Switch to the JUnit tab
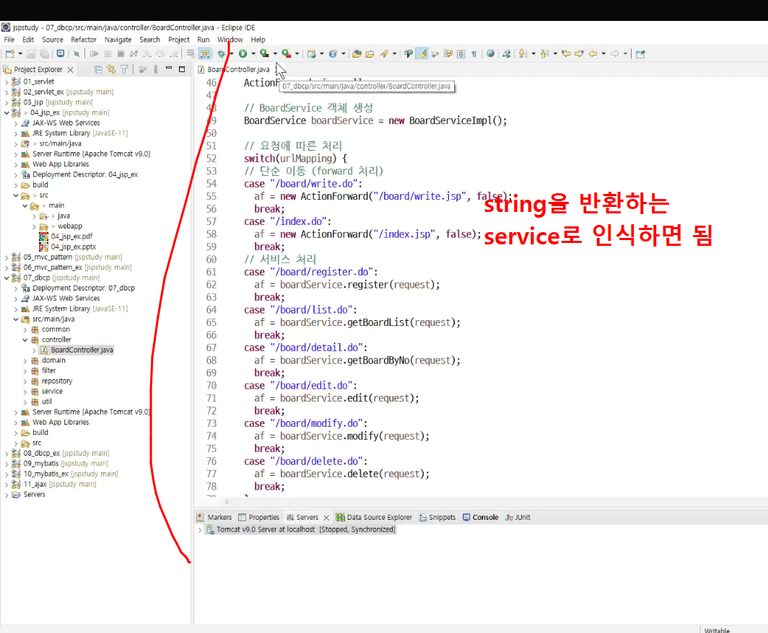This screenshot has width=768, height=633. click(x=518, y=518)
